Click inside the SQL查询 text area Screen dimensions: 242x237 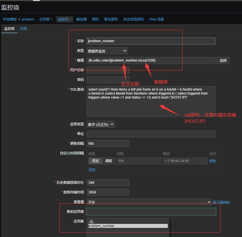(151, 101)
